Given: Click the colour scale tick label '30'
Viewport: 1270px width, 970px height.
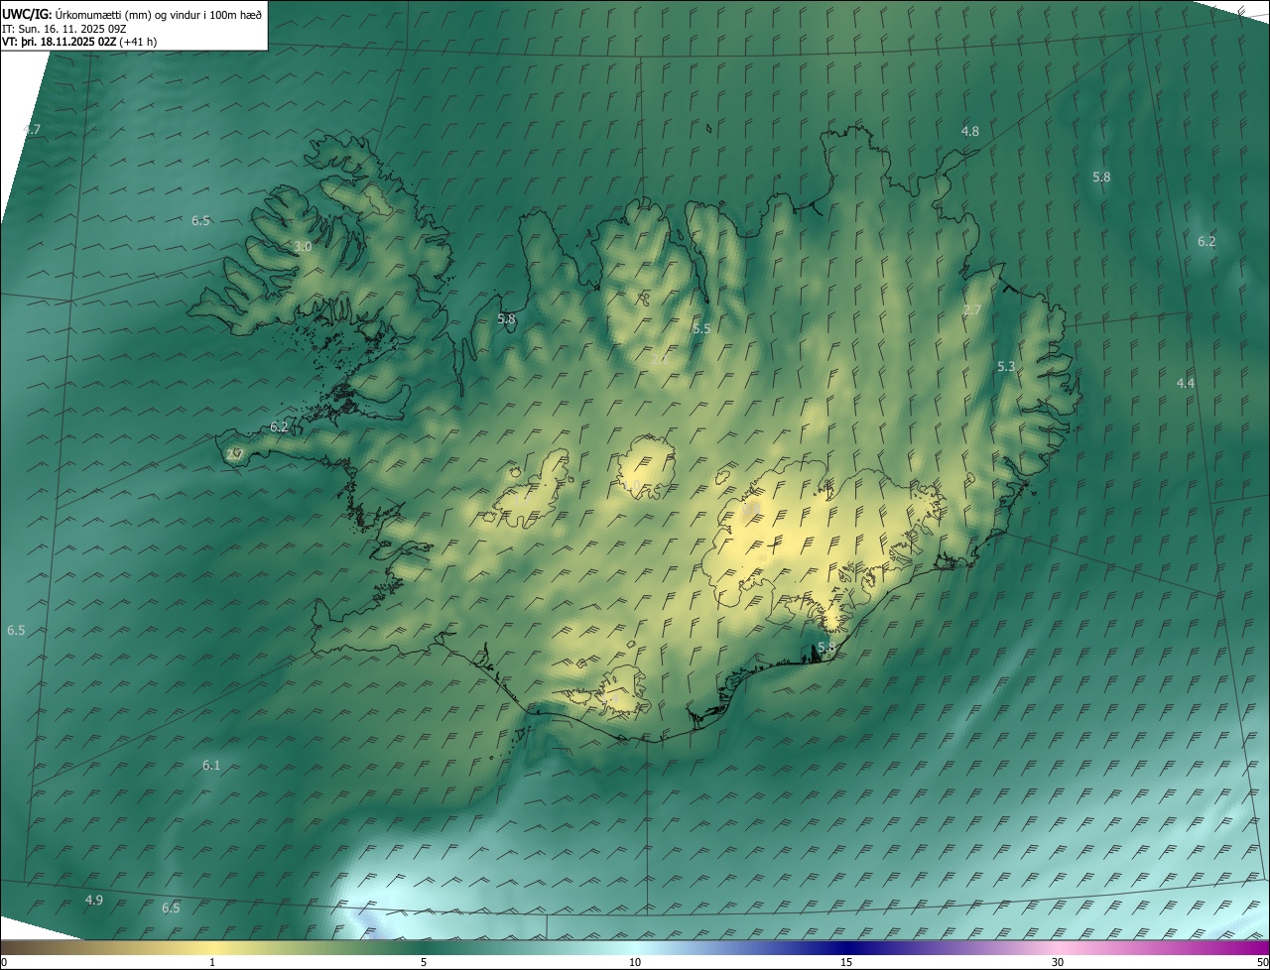Looking at the screenshot, I should tap(1058, 962).
